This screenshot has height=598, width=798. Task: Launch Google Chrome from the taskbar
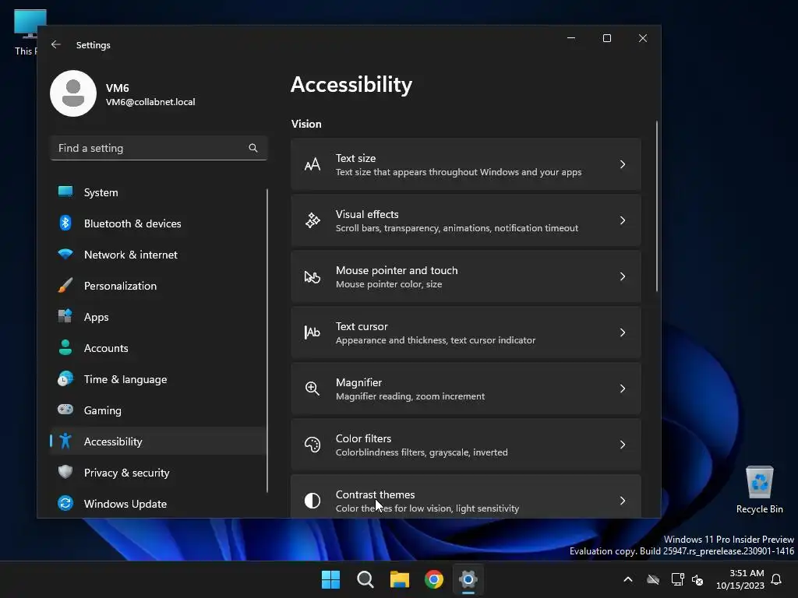coord(434,579)
